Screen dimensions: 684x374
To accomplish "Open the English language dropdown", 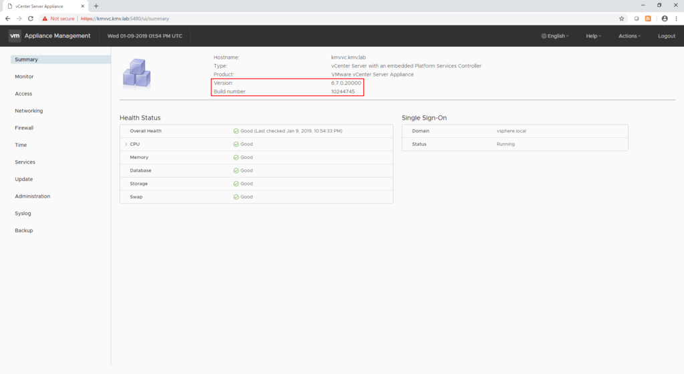I will [x=555, y=36].
